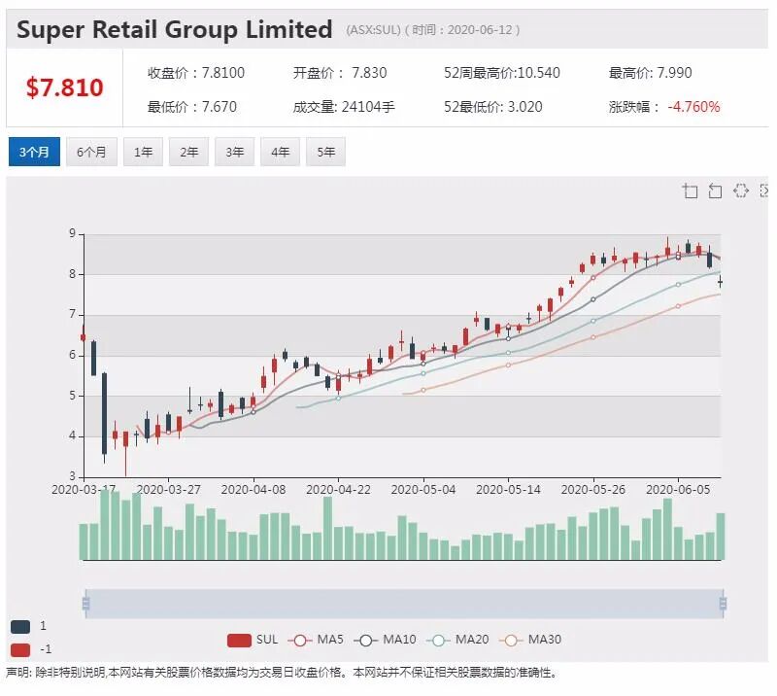Image resolution: width=777 pixels, height=696 pixels.
Task: Click the y-axis label 9
Action: (x=72, y=233)
